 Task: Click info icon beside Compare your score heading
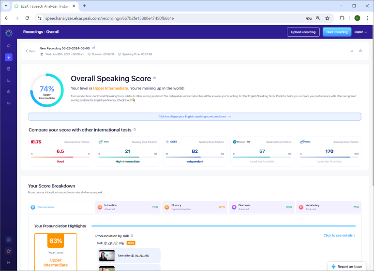[135, 129]
